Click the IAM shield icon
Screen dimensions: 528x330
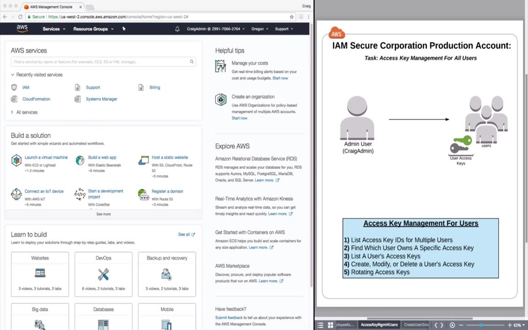14,88
